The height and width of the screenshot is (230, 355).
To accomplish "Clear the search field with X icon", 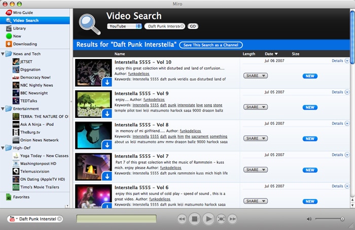I will [x=182, y=26].
